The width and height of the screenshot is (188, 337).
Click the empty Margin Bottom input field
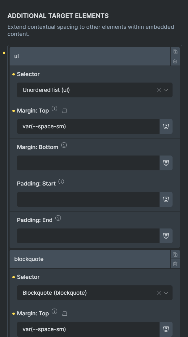click(x=88, y=163)
